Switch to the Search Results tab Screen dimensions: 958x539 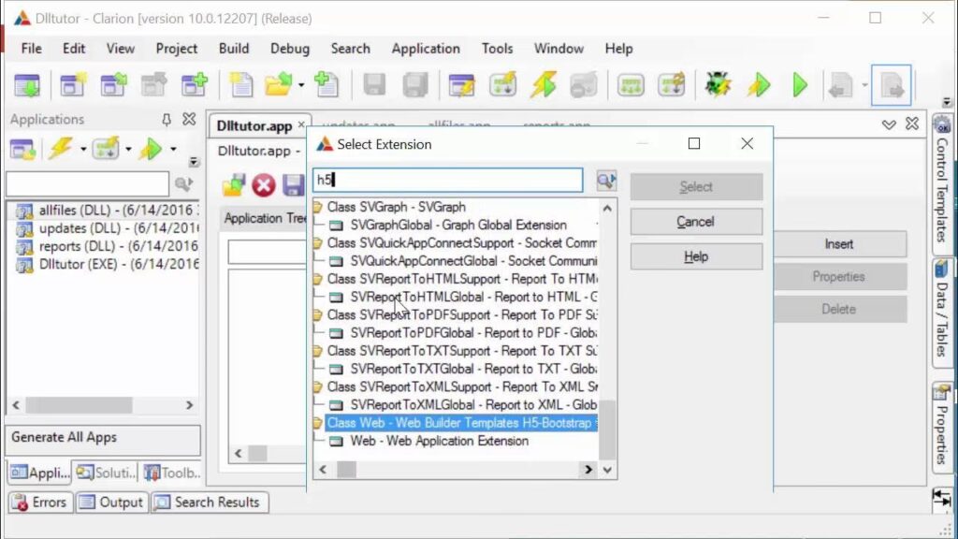tap(209, 503)
